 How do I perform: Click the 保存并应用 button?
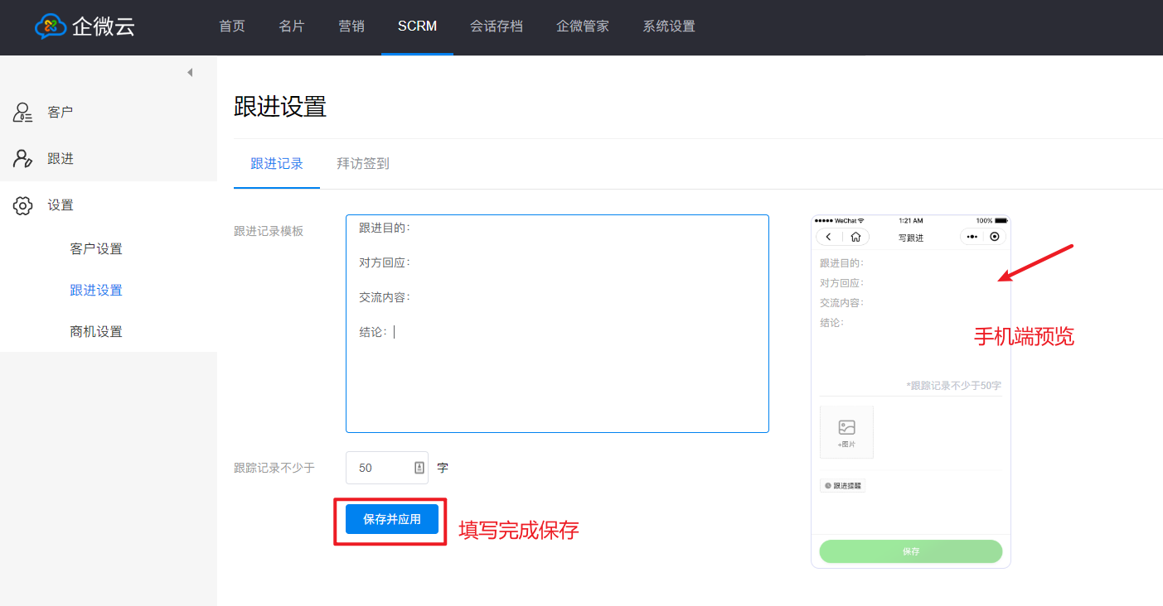(391, 519)
